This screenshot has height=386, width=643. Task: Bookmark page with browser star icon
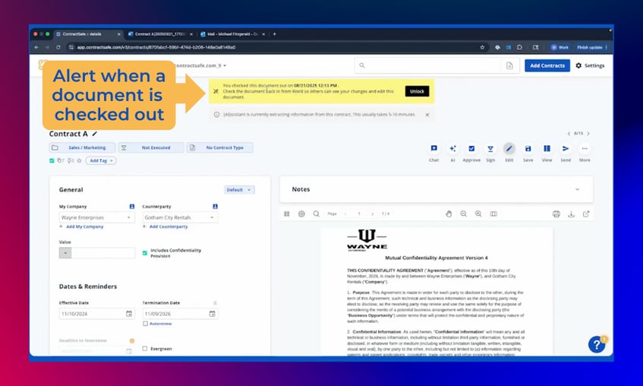[482, 47]
